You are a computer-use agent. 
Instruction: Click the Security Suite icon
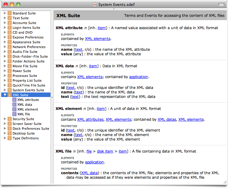9,119
